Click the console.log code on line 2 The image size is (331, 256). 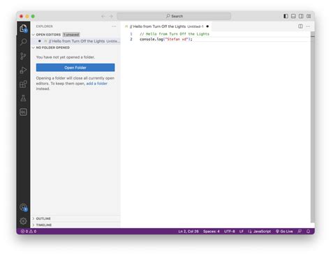[x=165, y=39]
